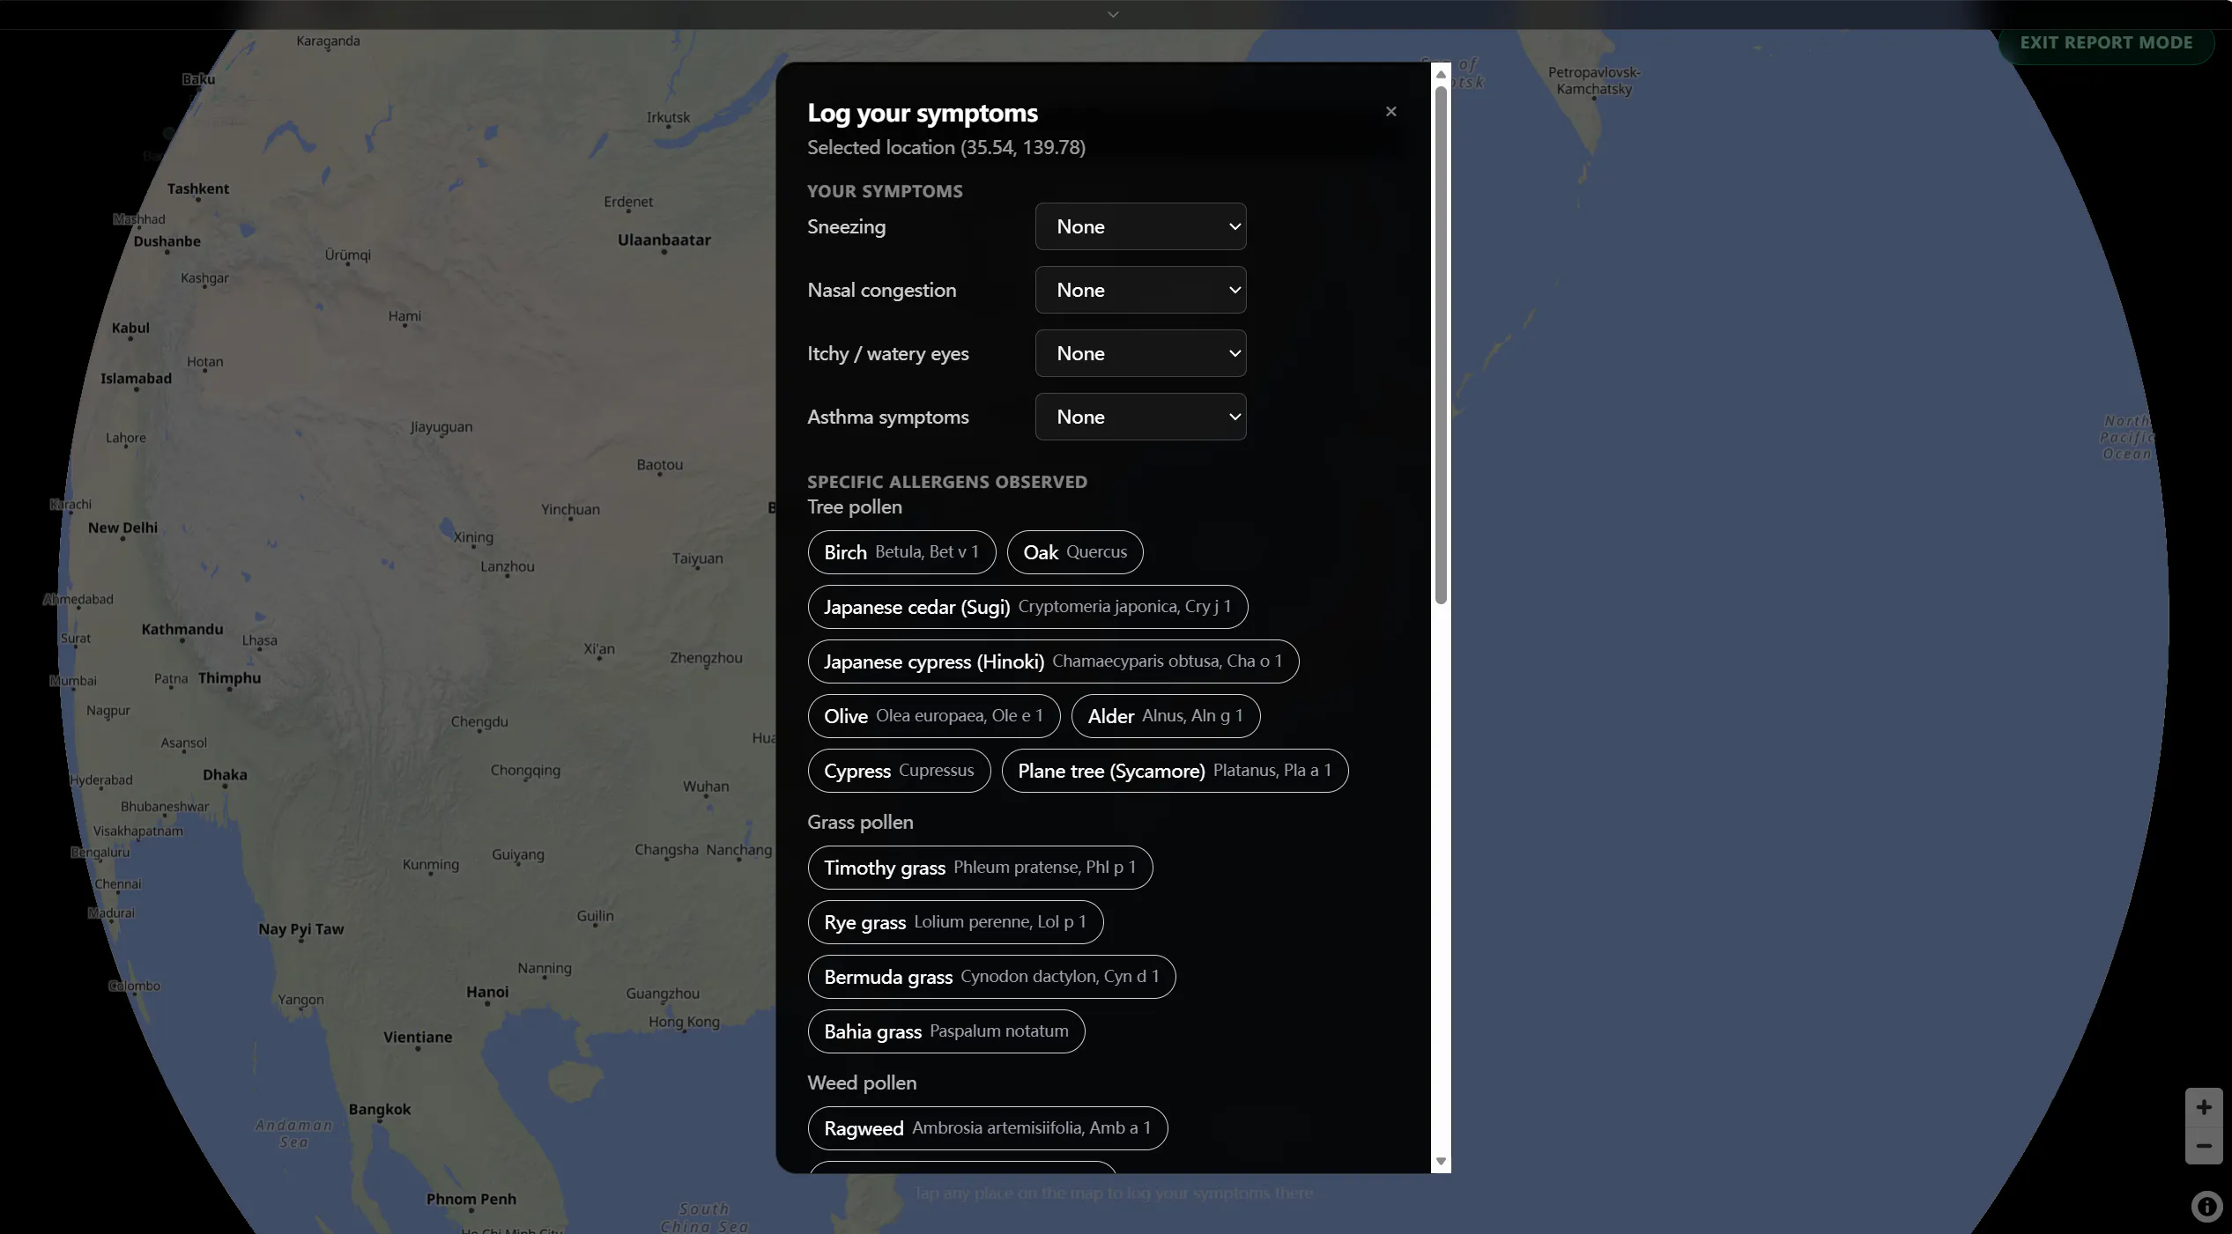Open the Itchy / watery eyes dropdown
The image size is (2232, 1234).
[1140, 353]
